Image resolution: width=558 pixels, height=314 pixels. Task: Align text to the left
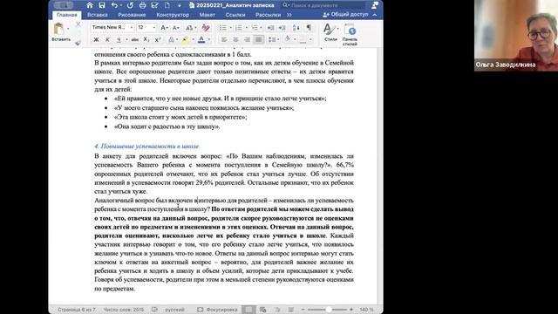tap(224, 39)
